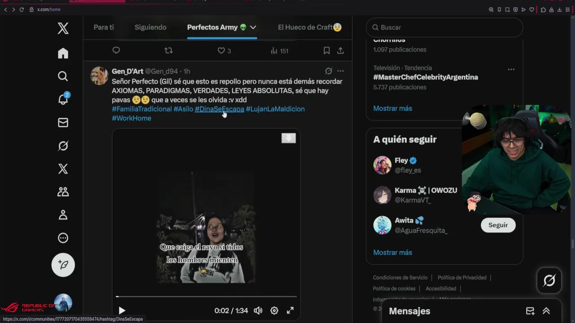
Task: Open Gen_D'Art display name
Action: point(128,71)
